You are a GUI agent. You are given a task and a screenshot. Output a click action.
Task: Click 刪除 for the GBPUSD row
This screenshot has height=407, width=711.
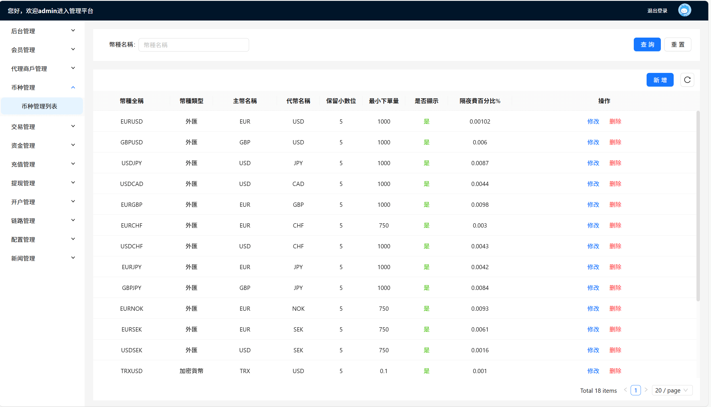click(615, 142)
